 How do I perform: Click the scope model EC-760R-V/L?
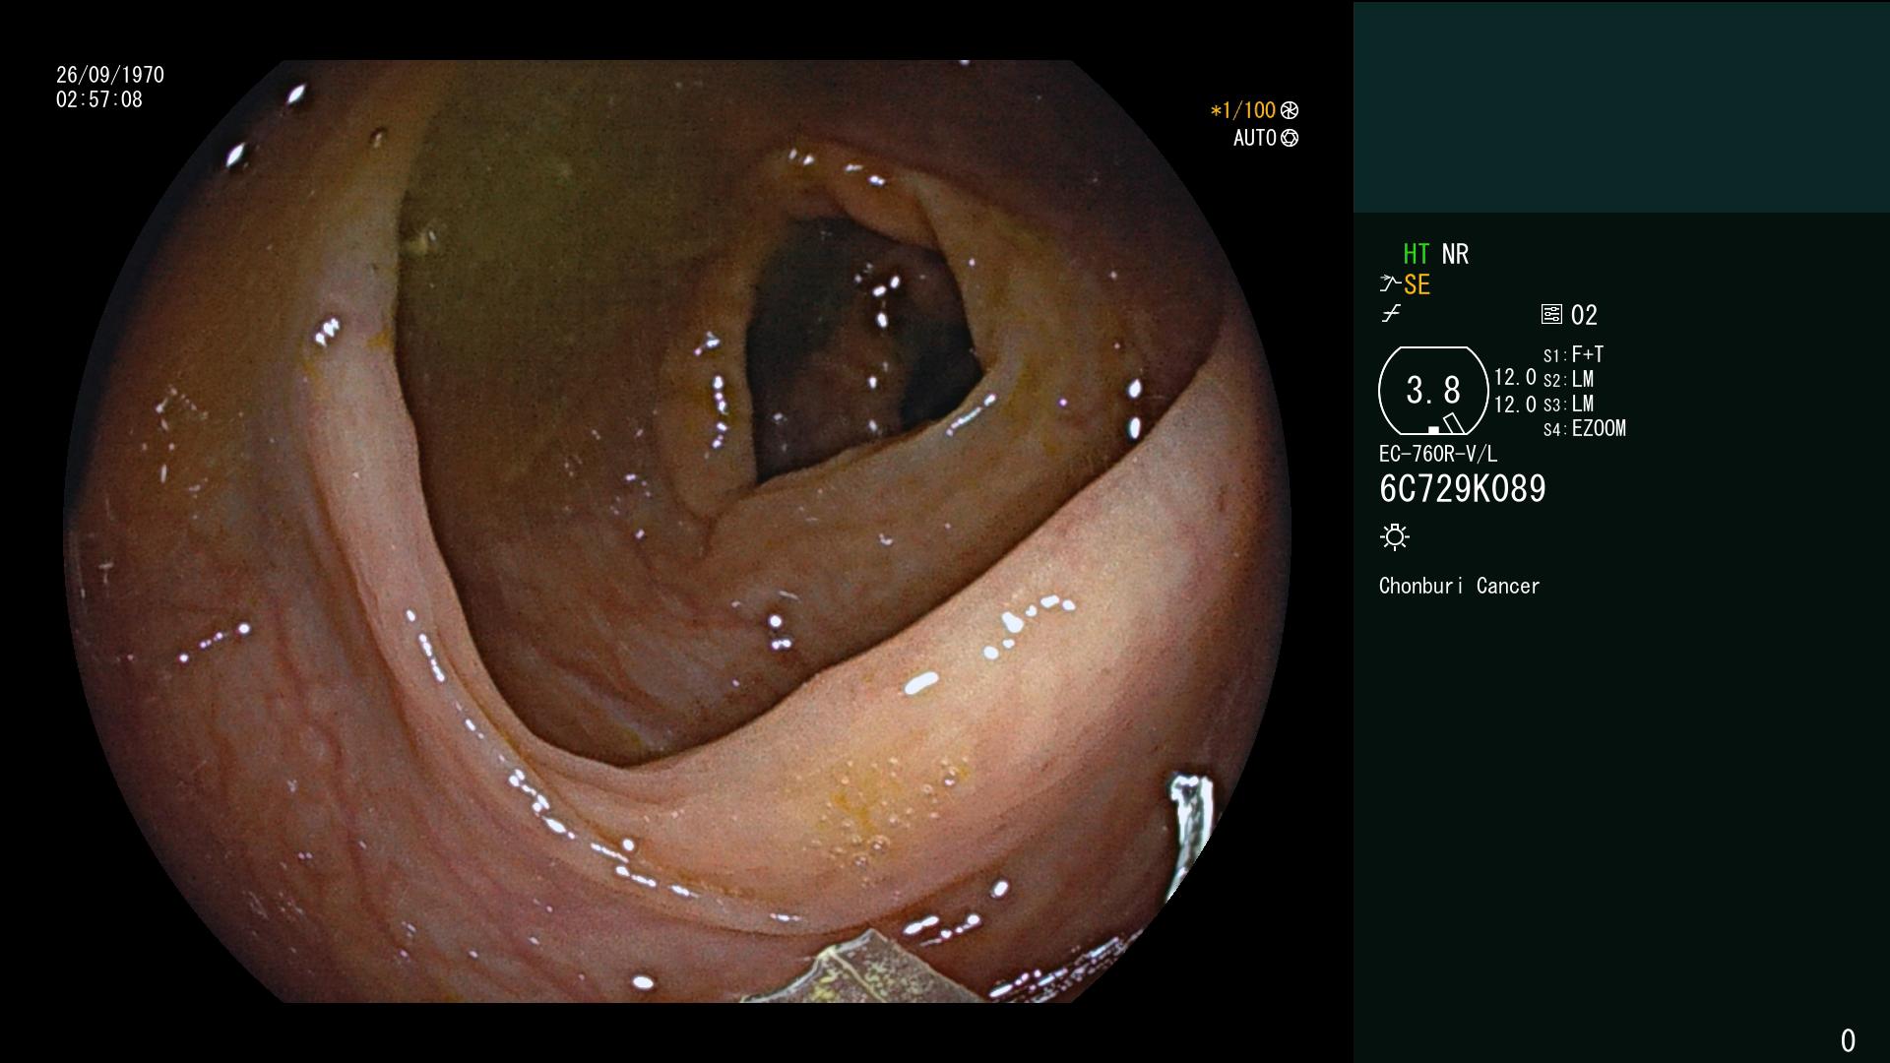[x=1438, y=454]
